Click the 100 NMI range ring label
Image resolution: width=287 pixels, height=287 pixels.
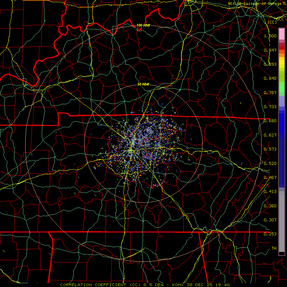143,25
